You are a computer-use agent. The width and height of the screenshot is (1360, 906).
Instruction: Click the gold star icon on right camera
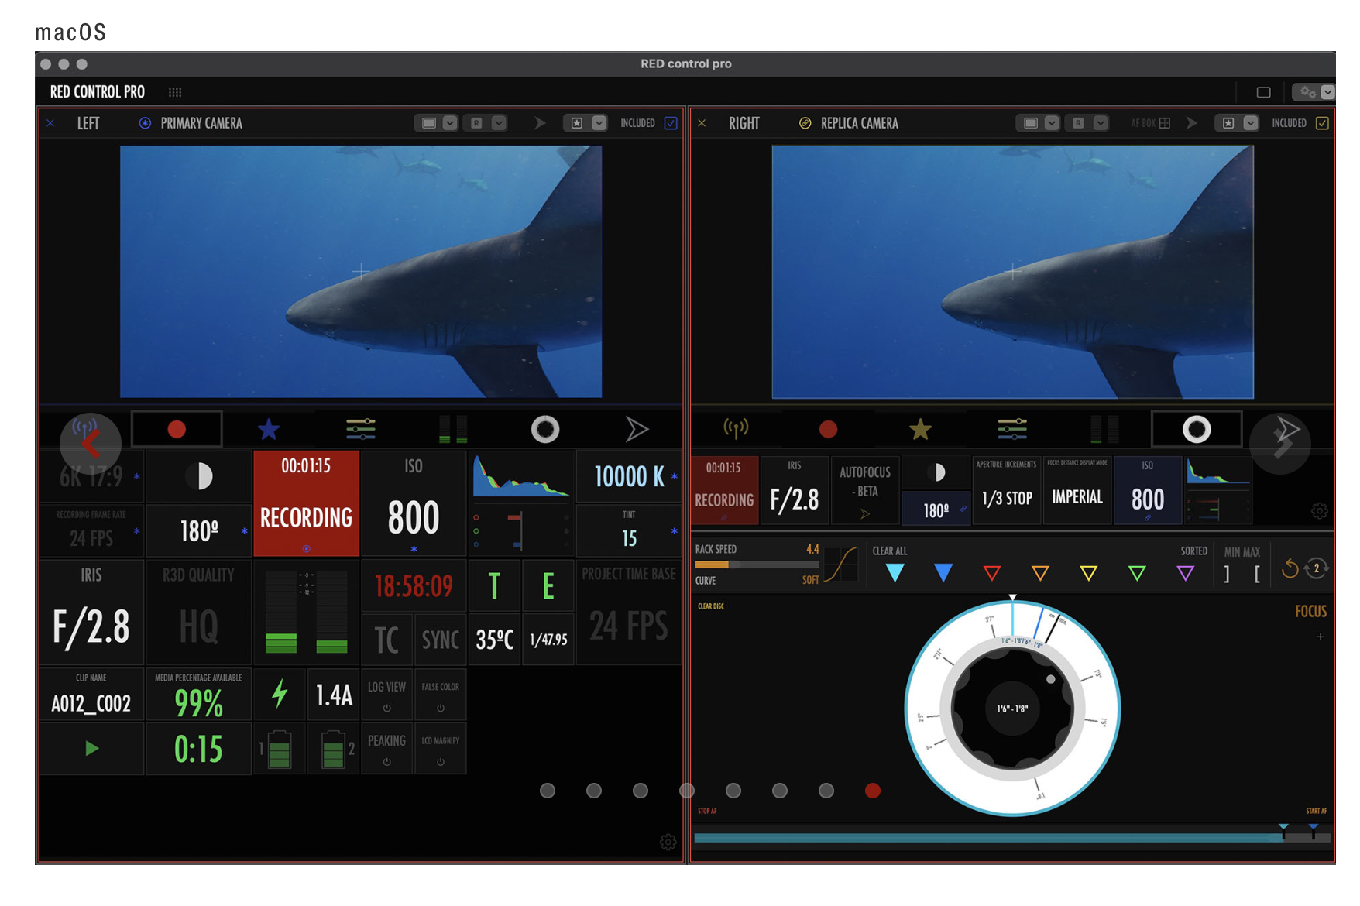[x=920, y=429]
